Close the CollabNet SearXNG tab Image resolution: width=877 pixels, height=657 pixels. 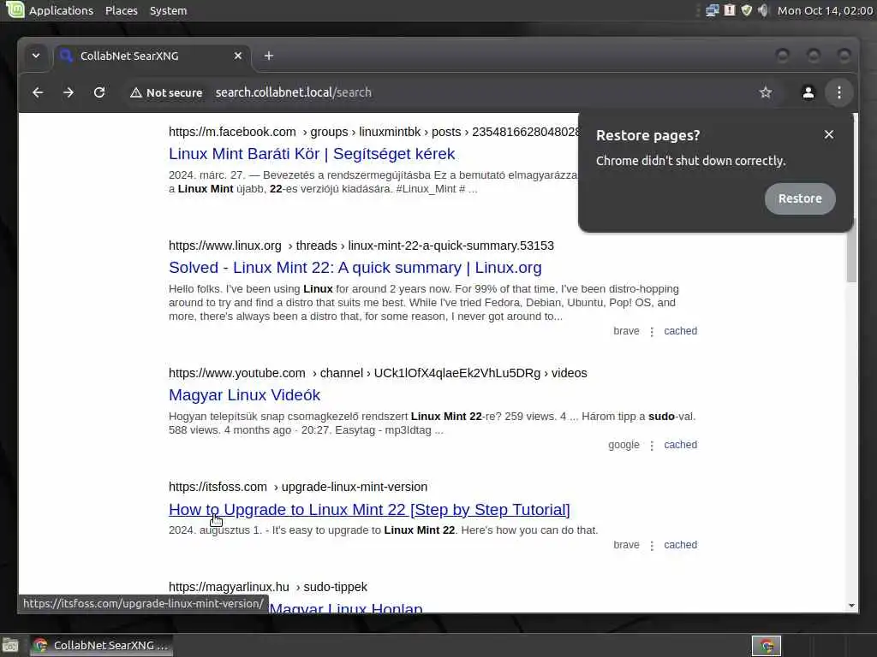pos(238,56)
